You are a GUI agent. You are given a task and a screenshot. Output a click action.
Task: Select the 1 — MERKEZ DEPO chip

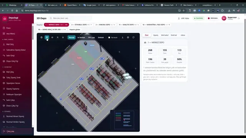click(57, 25)
